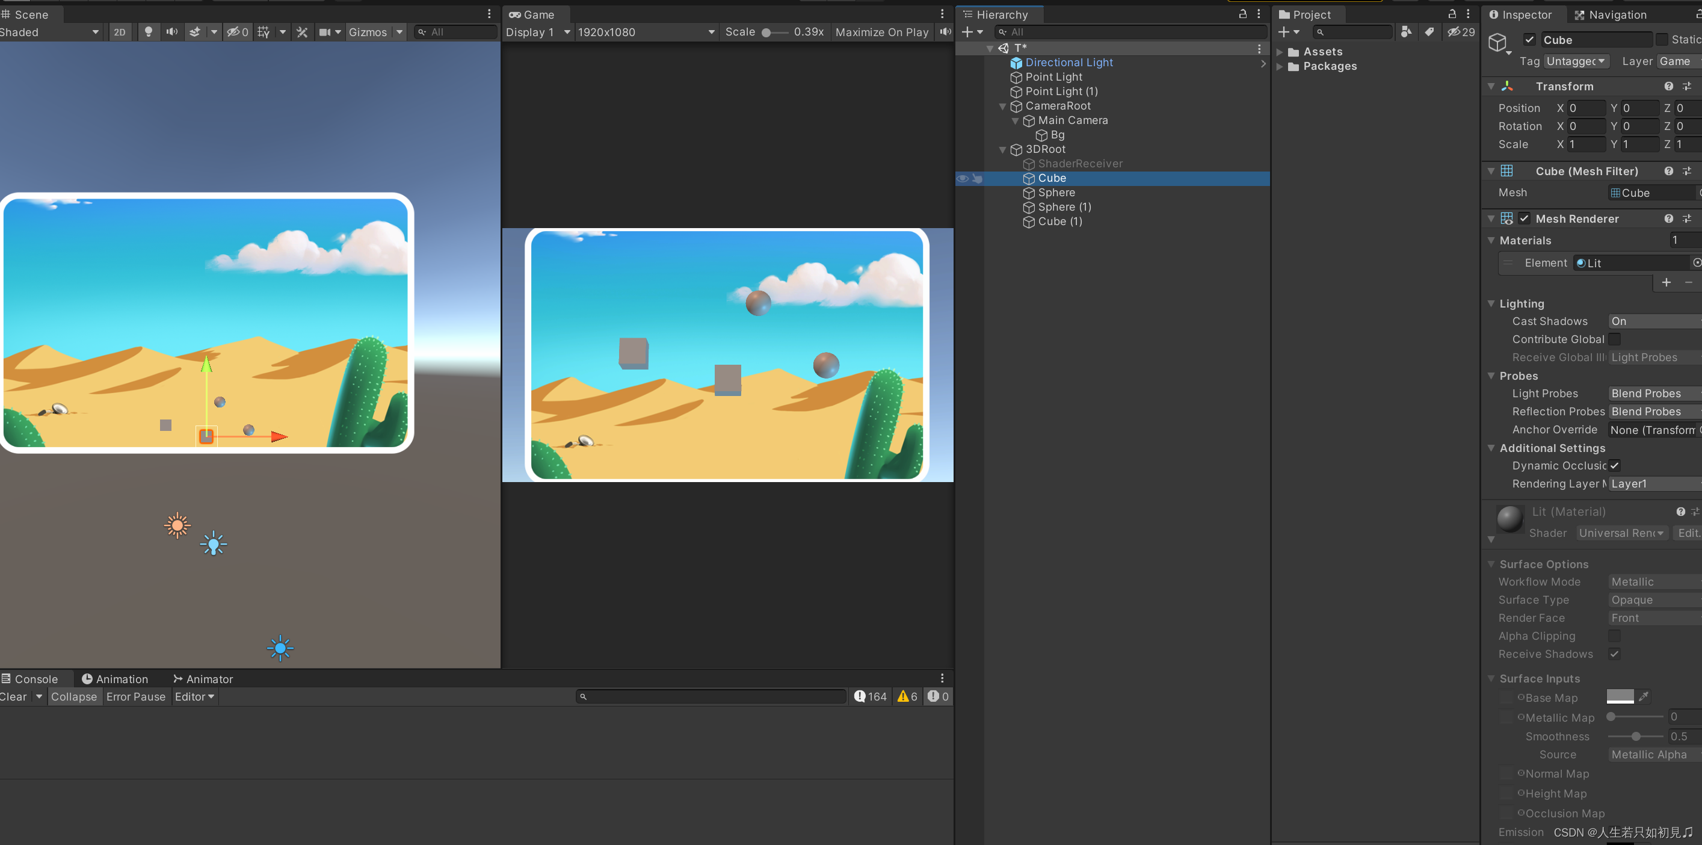Select Sphere (1) in the hierarchy
Screen dimensions: 1702x845
pyautogui.click(x=1064, y=207)
